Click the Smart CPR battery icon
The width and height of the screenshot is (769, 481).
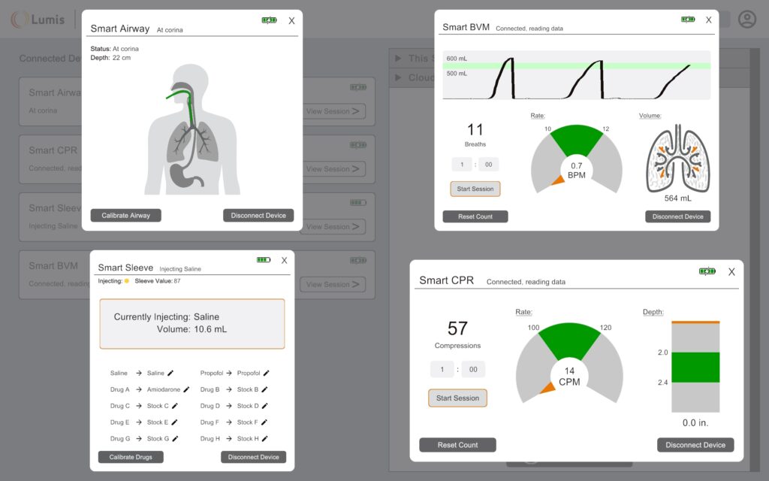[707, 271]
